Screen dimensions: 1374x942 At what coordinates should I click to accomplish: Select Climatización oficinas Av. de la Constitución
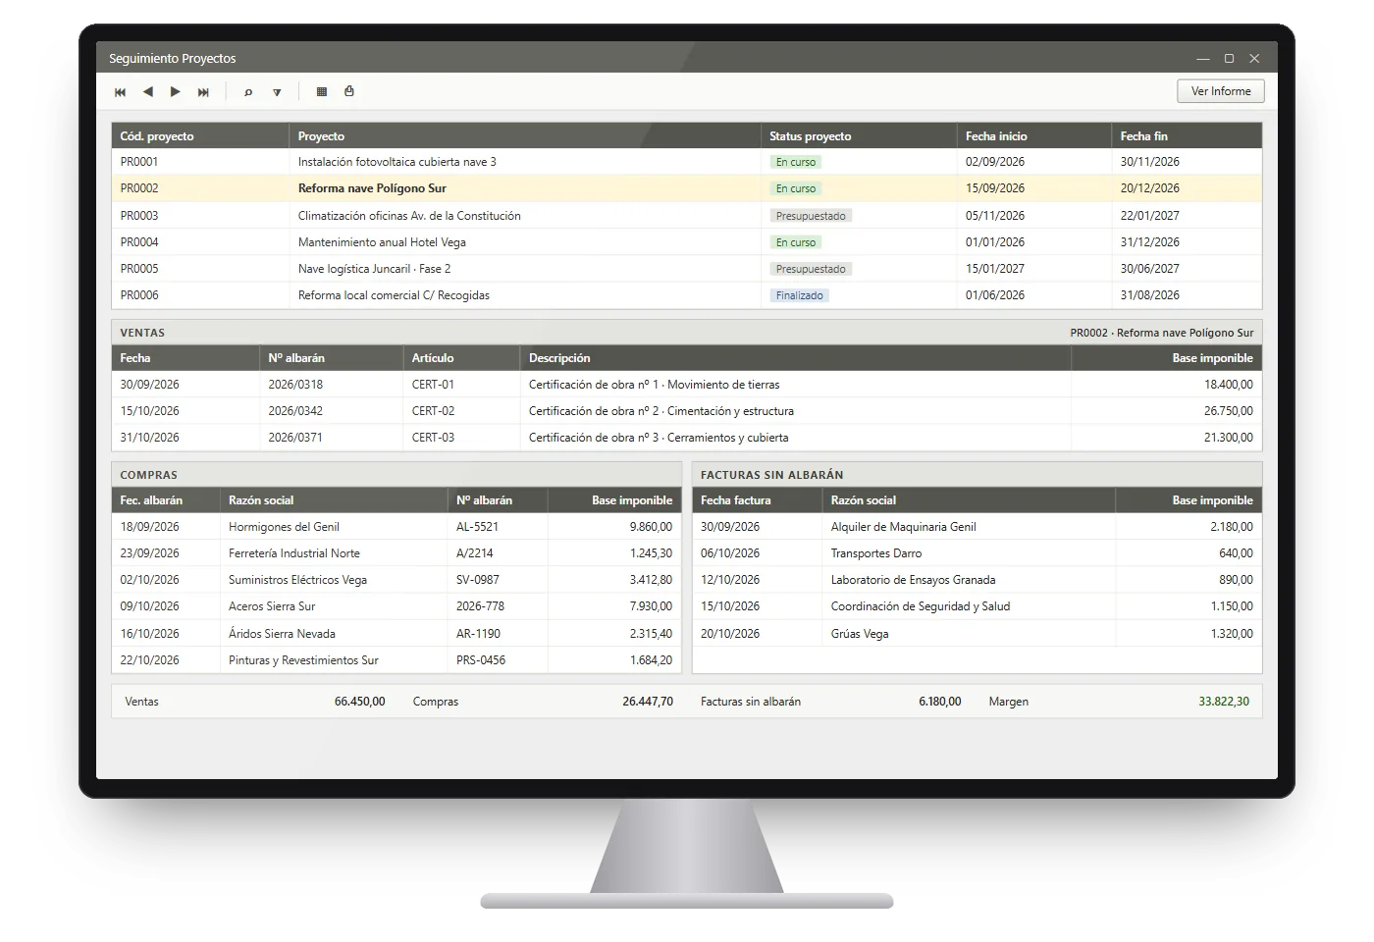(687, 216)
